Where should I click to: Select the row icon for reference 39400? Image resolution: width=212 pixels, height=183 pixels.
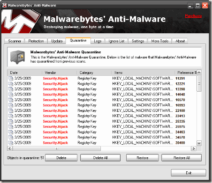11,143
